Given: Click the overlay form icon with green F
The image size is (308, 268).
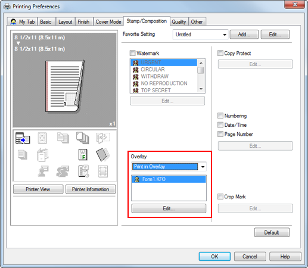Looking at the screenshot, I should click(x=83, y=155).
